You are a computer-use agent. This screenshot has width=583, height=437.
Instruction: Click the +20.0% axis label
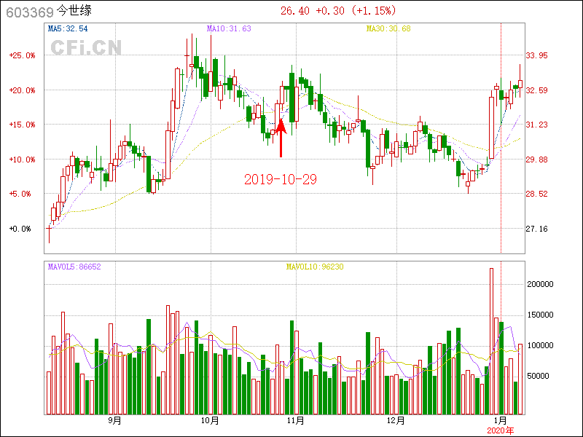[22, 90]
